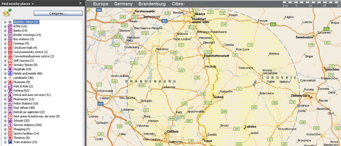Click the Cinemas category icon
341x146 pixels.
(10, 43)
